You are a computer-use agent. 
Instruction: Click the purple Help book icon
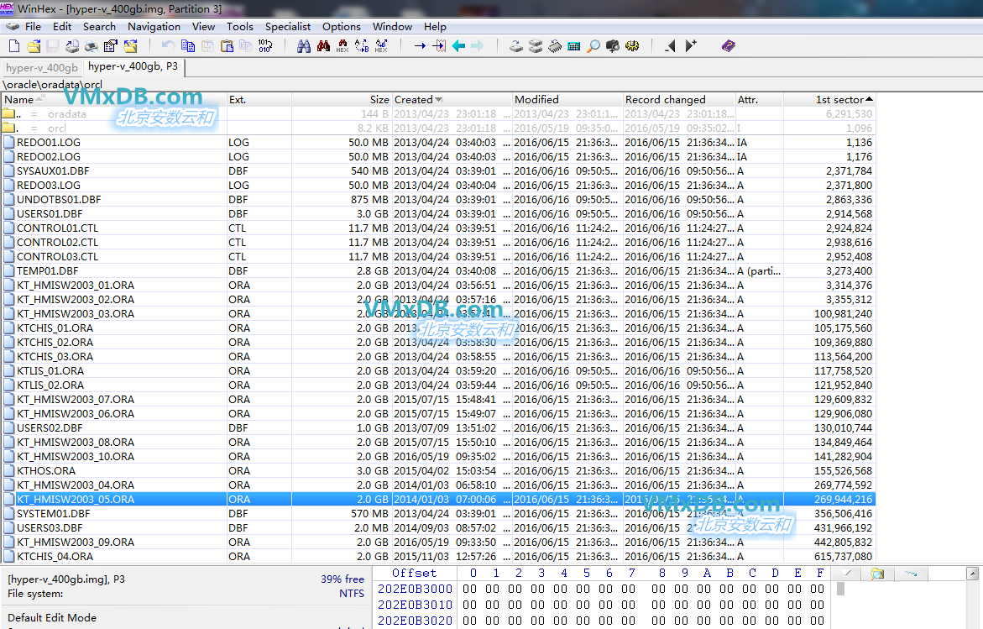(x=728, y=46)
